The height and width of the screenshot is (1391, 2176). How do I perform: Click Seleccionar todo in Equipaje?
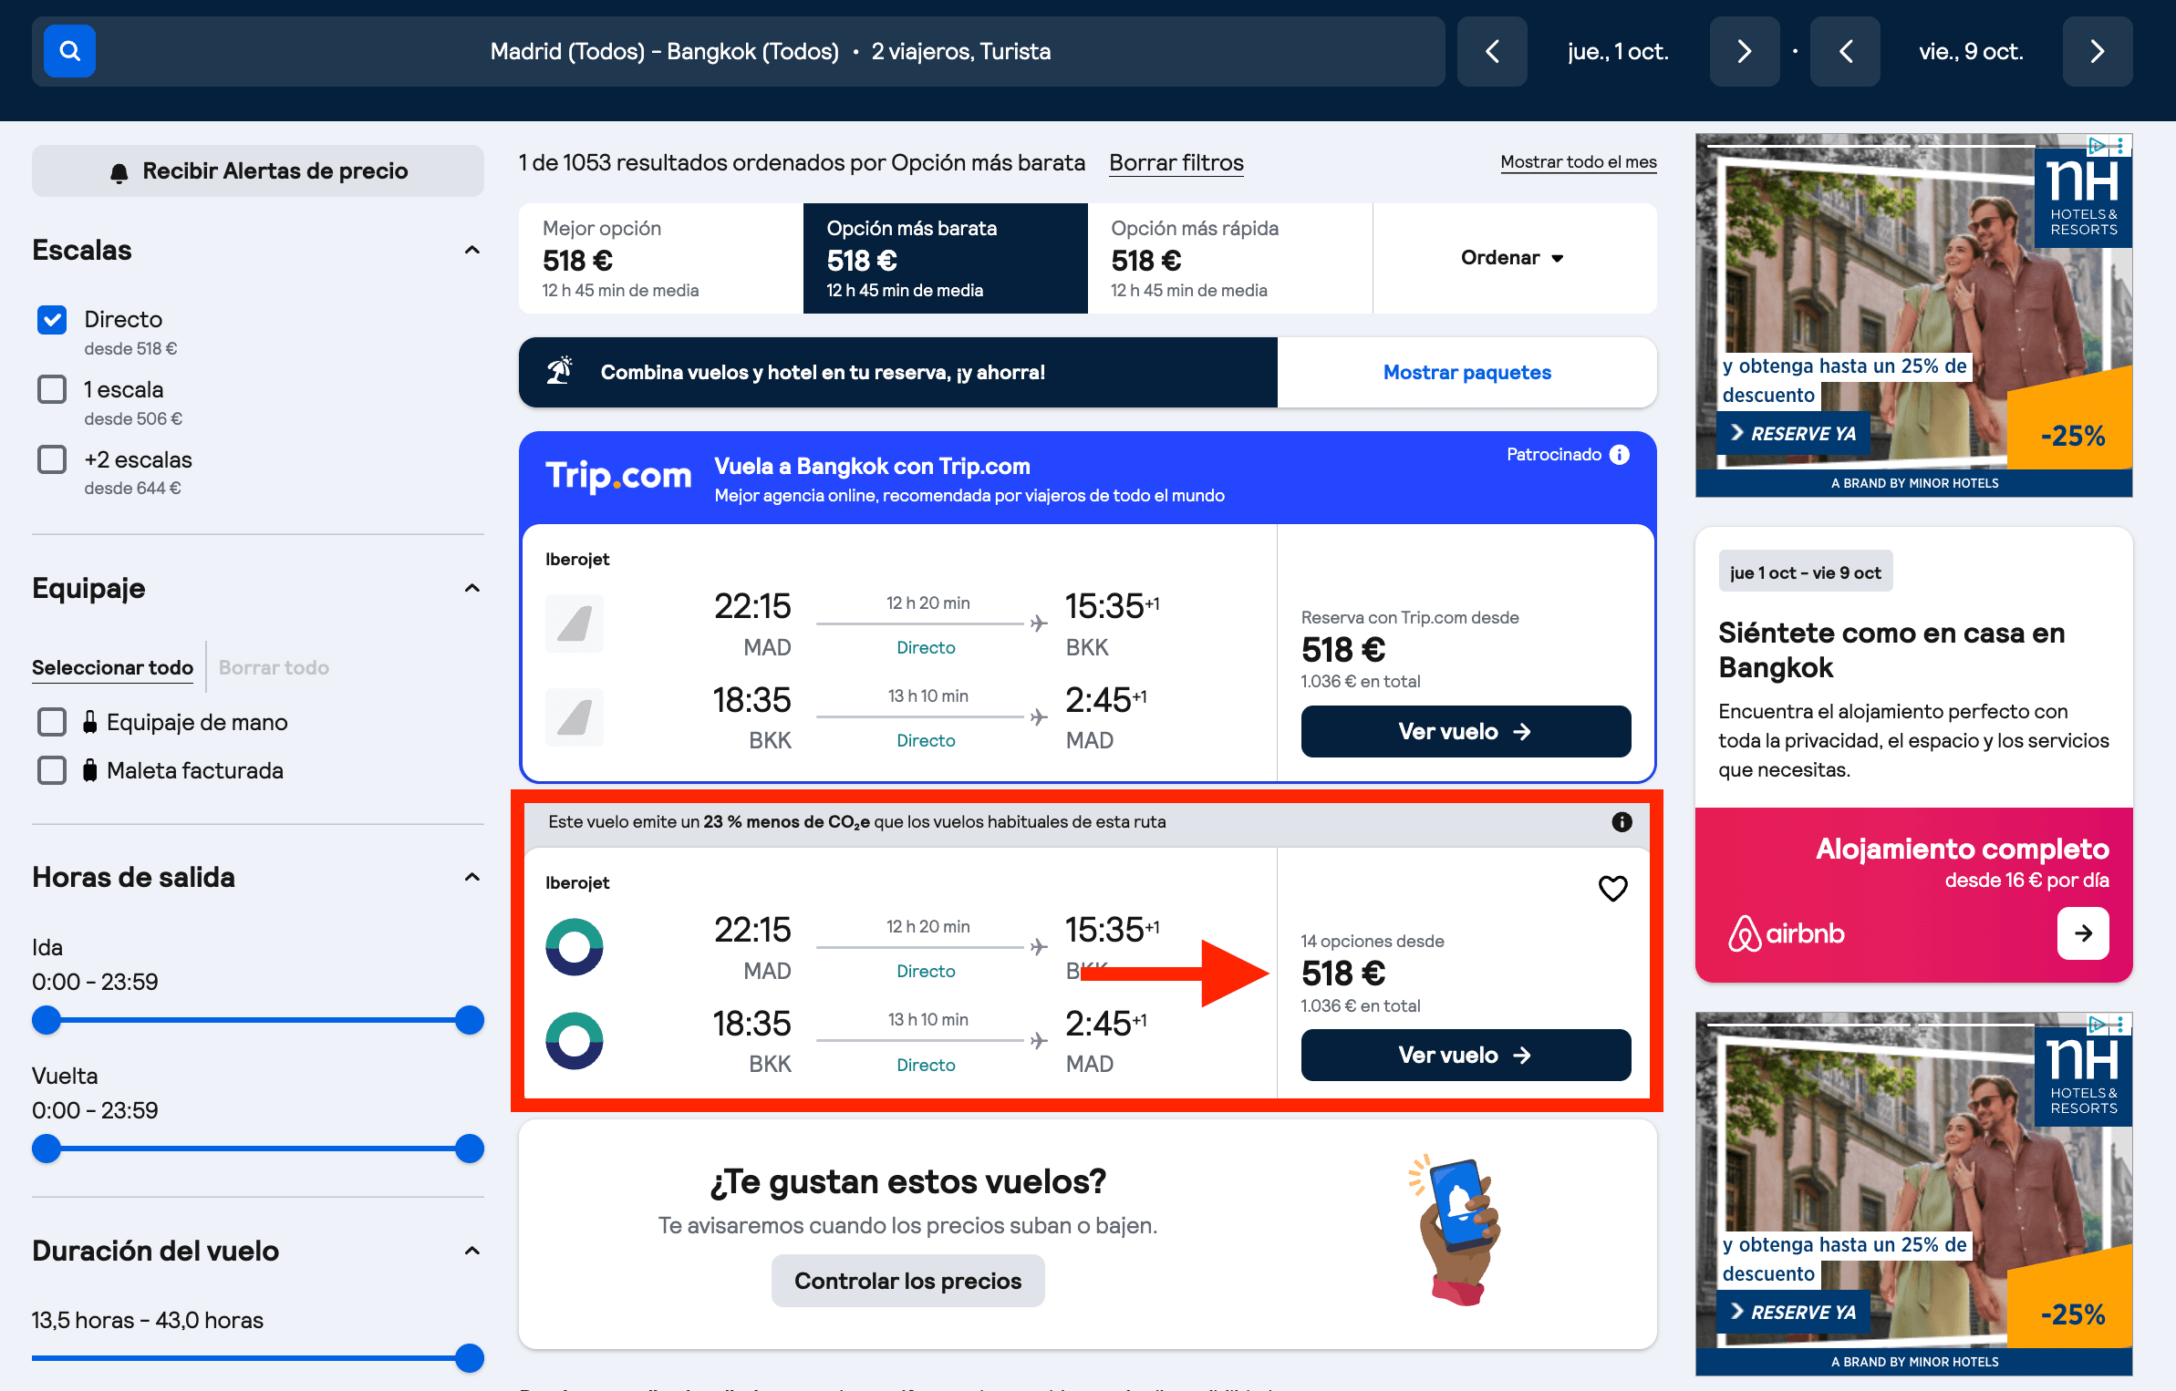112,667
